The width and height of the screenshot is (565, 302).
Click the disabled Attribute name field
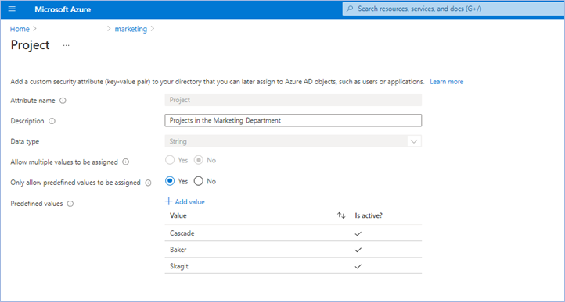tap(293, 100)
